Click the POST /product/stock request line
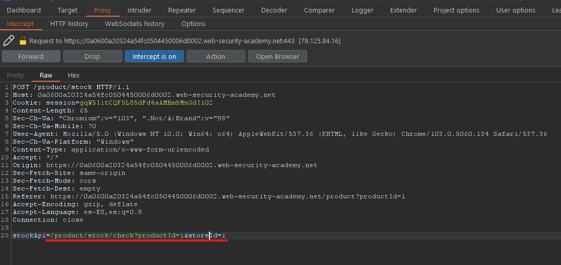Viewport: 561px width, 265px height. [71, 86]
